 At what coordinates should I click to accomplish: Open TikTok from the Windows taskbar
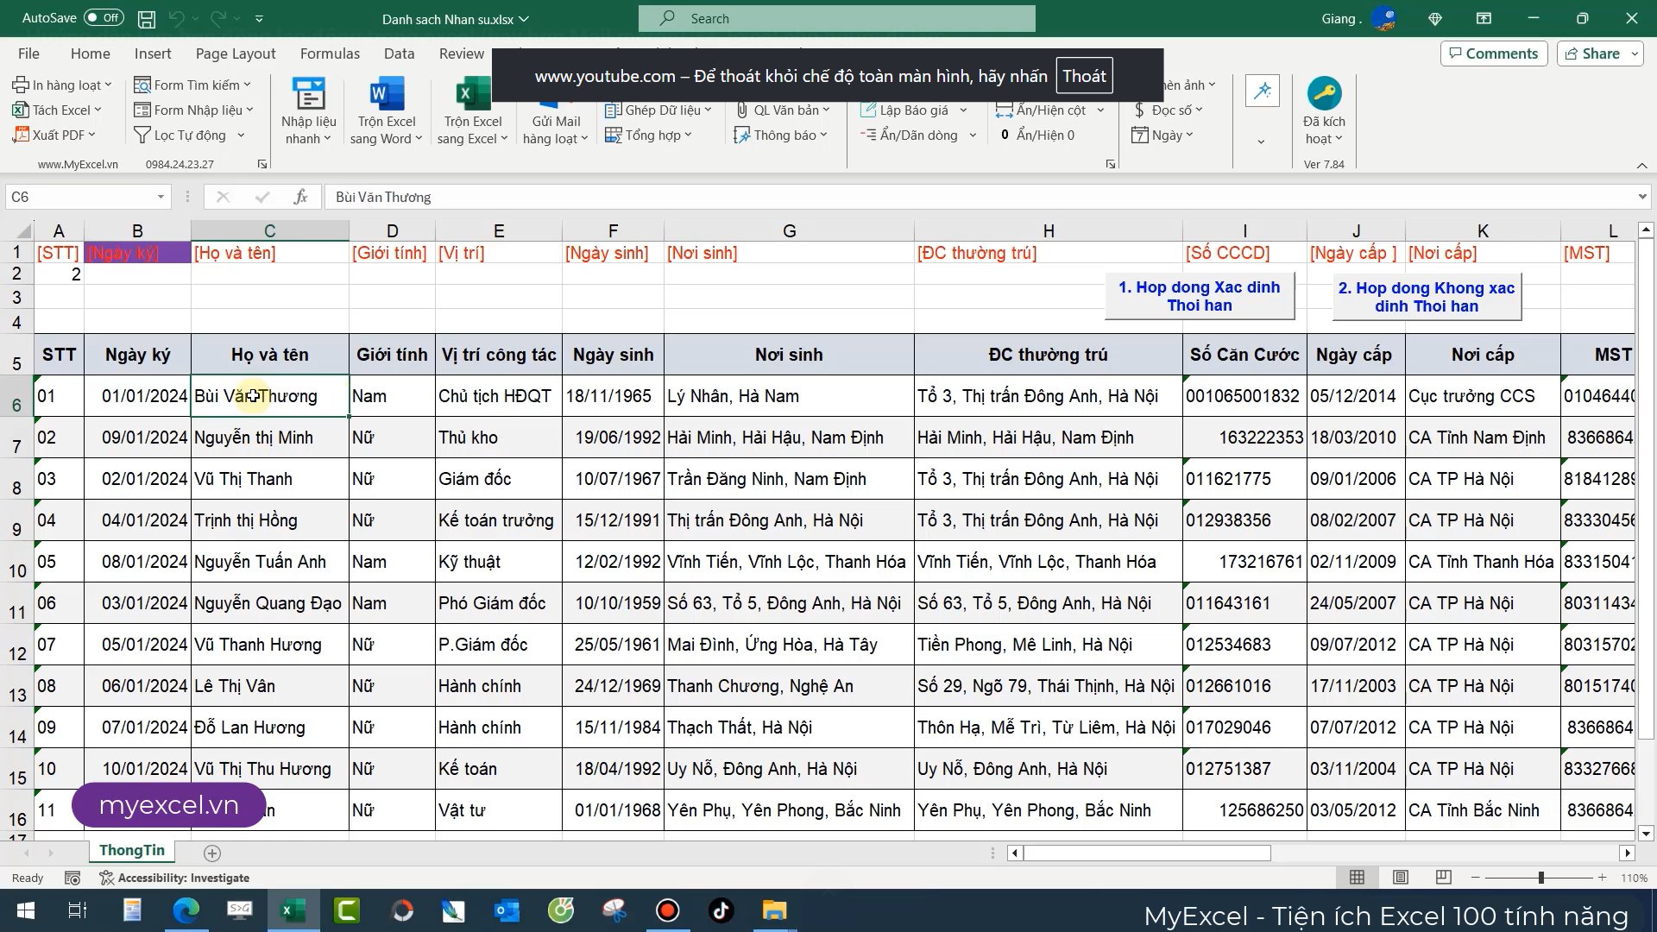pos(721,910)
